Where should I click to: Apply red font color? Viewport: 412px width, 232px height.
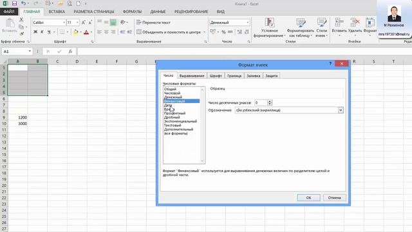coord(86,32)
